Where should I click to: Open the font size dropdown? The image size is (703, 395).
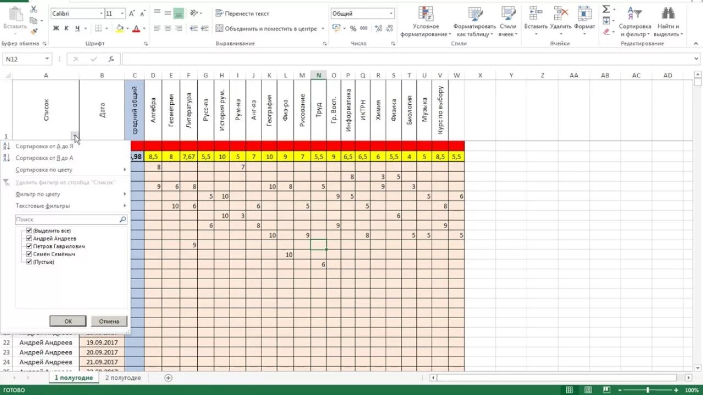(122, 13)
